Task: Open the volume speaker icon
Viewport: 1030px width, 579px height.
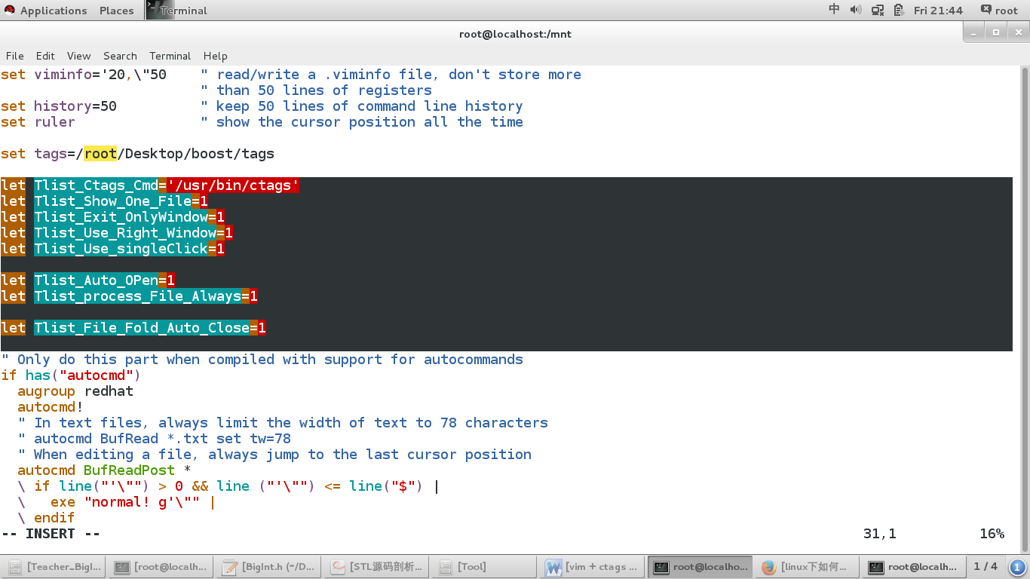Action: pos(855,10)
